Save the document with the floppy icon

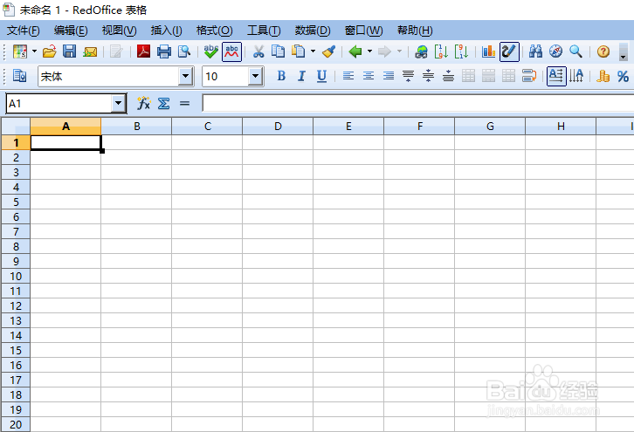click(70, 51)
